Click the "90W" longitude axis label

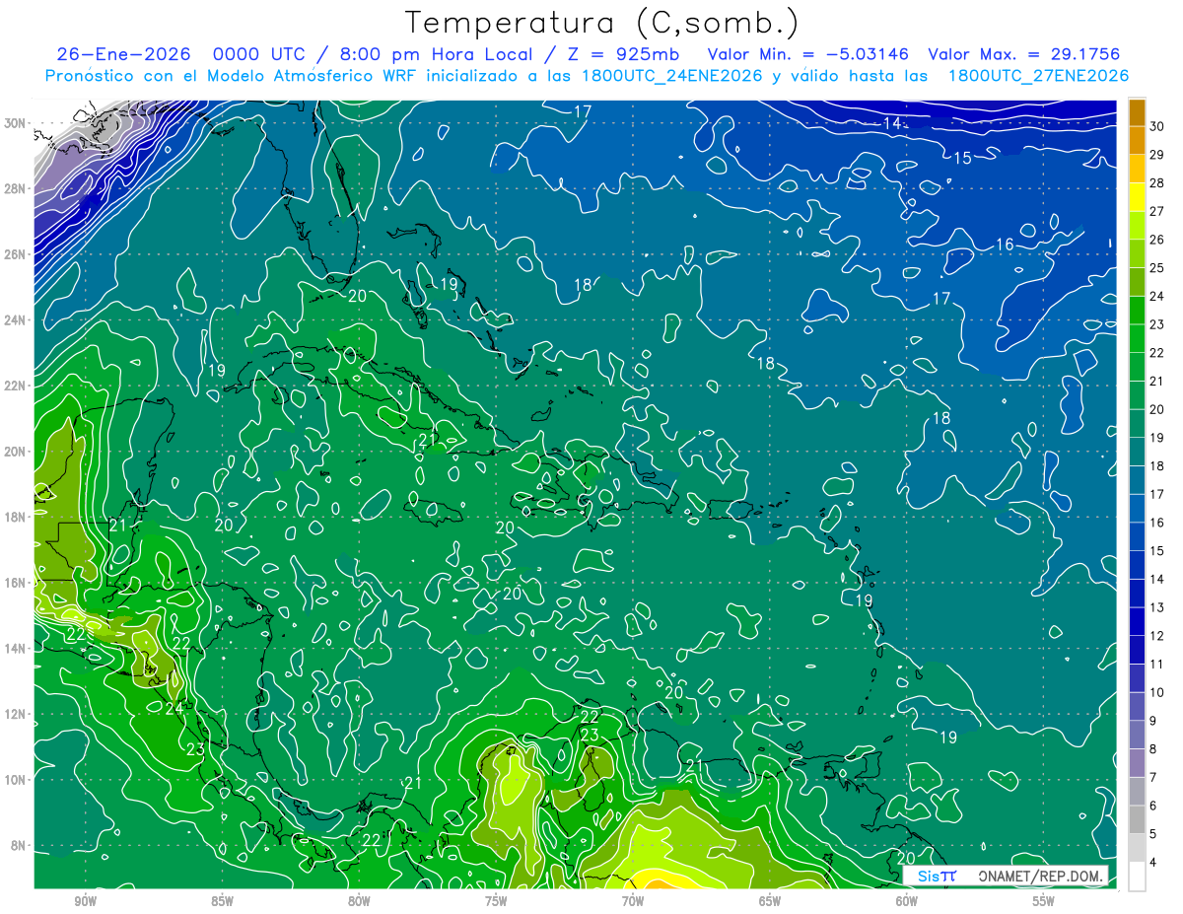point(85,901)
